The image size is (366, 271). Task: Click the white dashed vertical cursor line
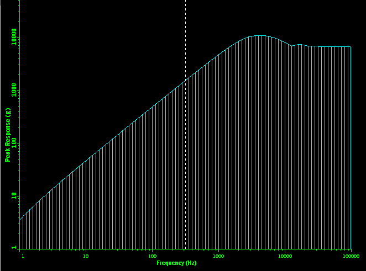click(x=186, y=125)
